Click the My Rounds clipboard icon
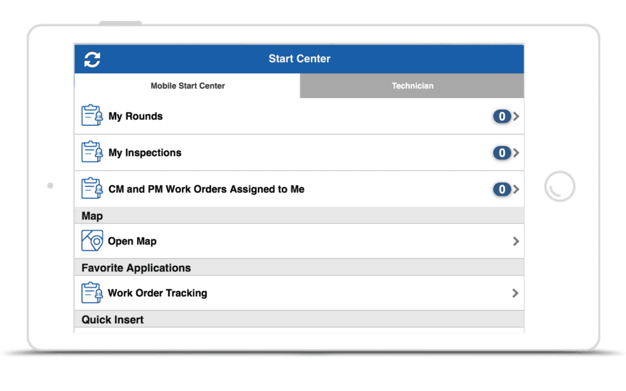Screen dimensions: 626x391 [92, 115]
